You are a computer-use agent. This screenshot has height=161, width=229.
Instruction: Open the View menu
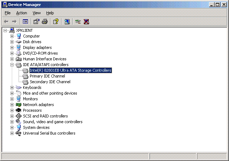point(36,13)
